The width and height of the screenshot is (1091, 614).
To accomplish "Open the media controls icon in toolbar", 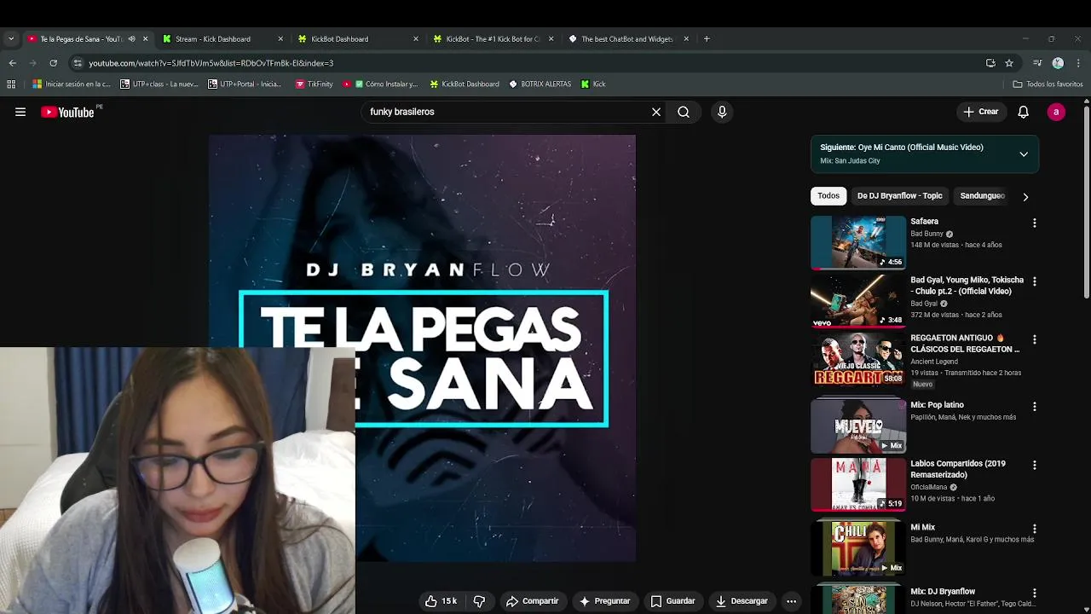I will tap(1037, 63).
